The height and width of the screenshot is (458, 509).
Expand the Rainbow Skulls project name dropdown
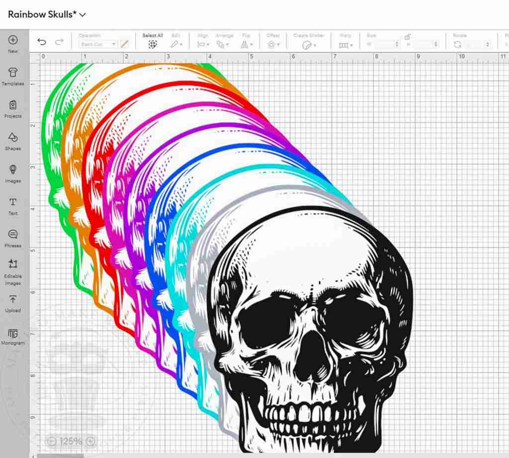click(83, 14)
